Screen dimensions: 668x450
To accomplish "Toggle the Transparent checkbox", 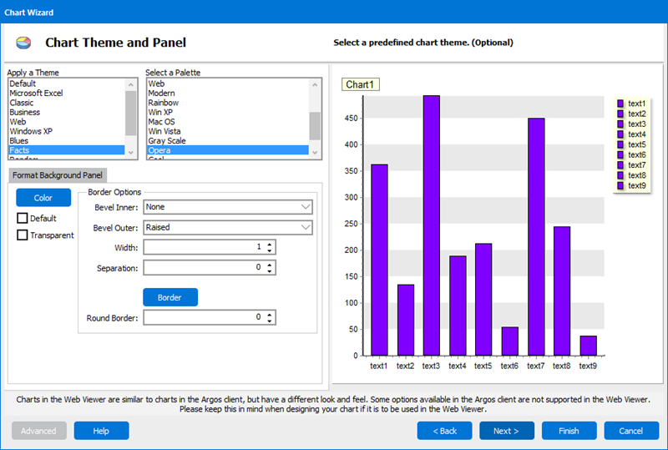I will (x=23, y=235).
